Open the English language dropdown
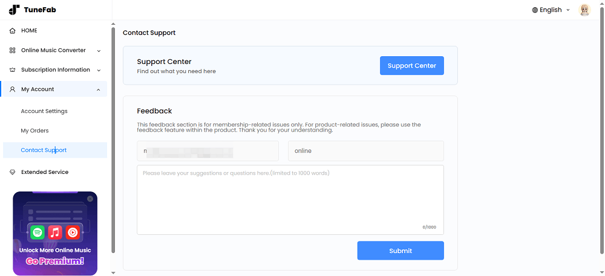 pyautogui.click(x=551, y=10)
